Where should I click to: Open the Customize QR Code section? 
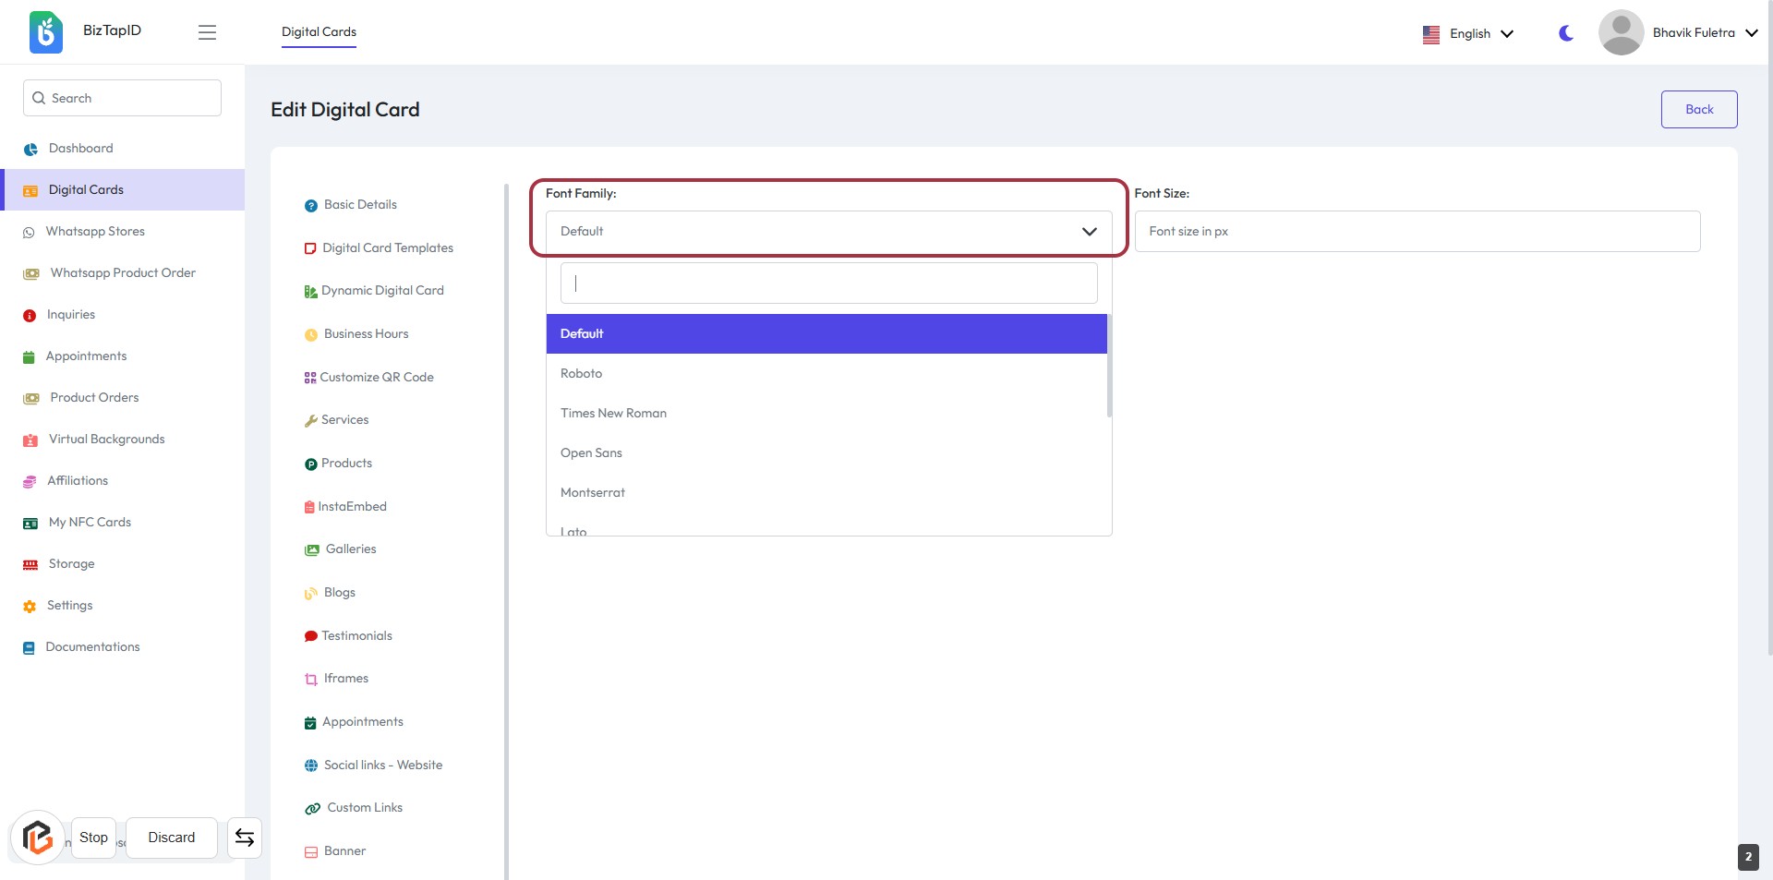pos(376,378)
